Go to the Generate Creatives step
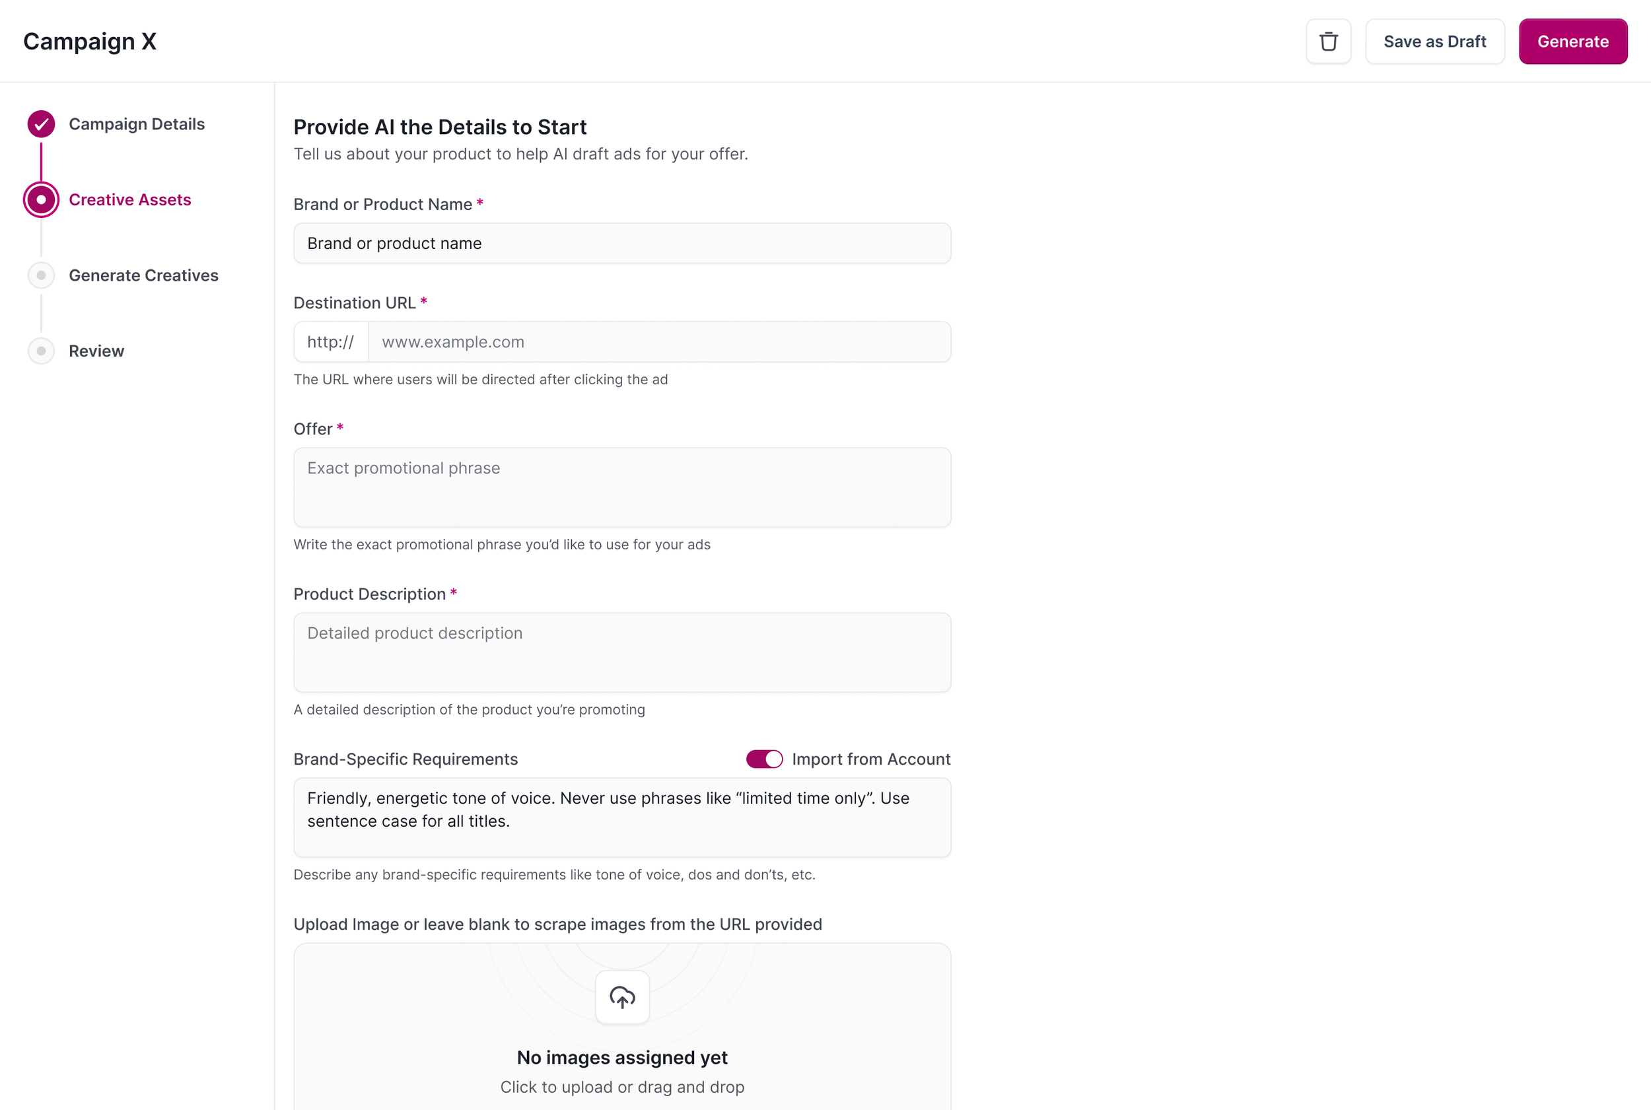1651x1110 pixels. [x=143, y=275]
